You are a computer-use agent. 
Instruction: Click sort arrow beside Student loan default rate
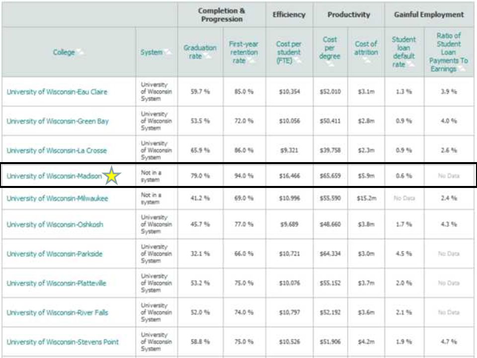tap(411, 65)
